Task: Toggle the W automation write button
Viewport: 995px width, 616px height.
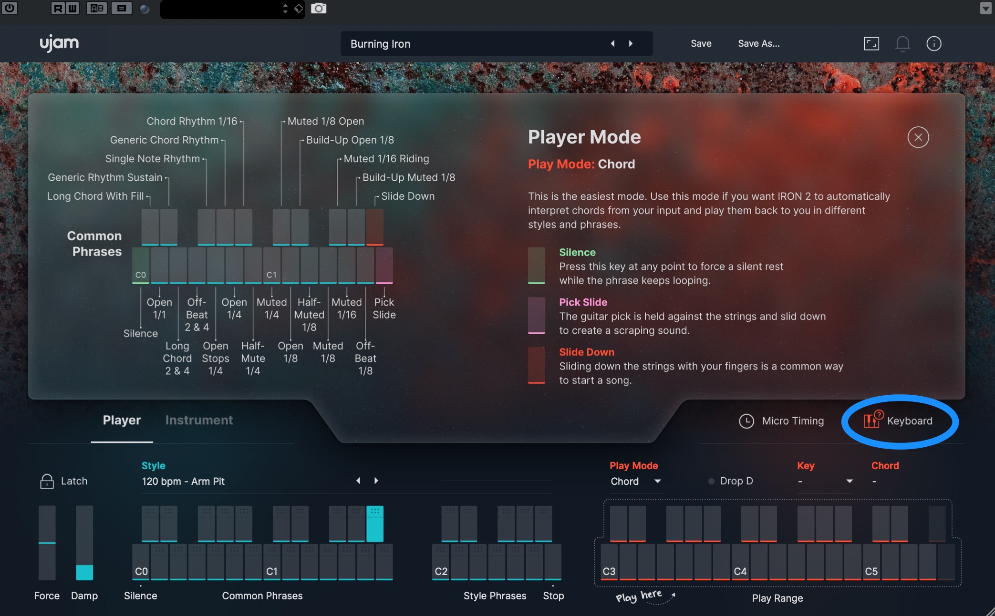Action: [73, 8]
